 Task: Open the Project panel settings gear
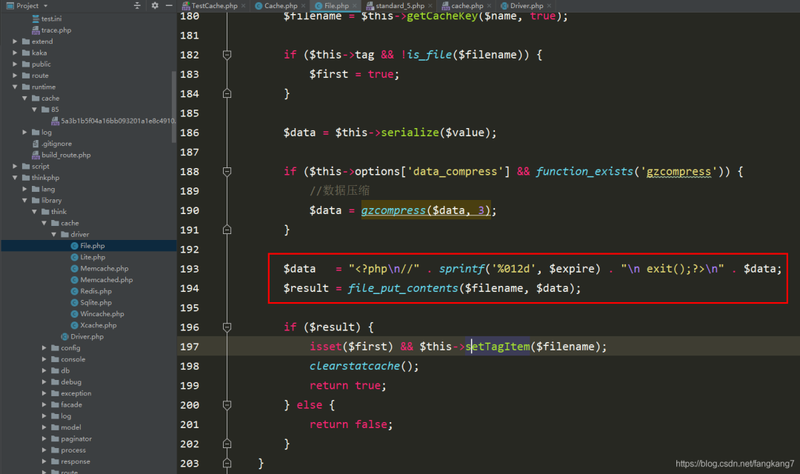tap(154, 5)
